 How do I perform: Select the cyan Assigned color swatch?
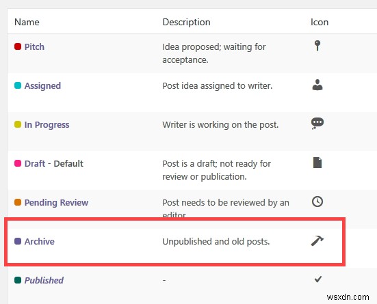(x=18, y=85)
